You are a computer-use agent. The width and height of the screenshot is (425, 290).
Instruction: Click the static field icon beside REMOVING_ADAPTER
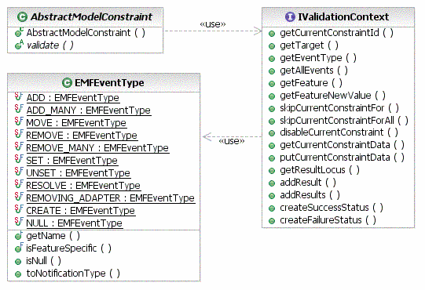pos(19,197)
